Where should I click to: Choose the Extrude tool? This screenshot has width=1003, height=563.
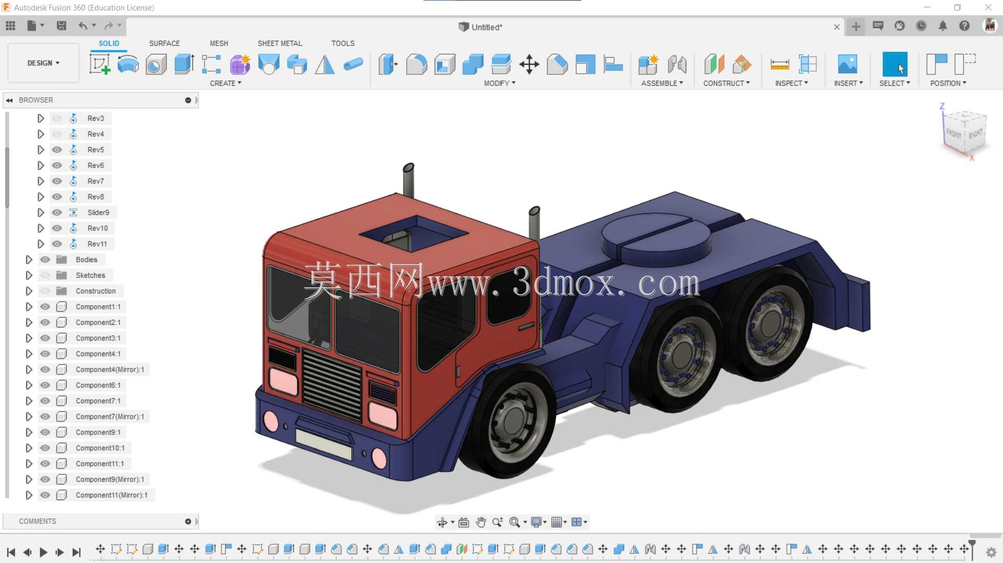coord(184,64)
